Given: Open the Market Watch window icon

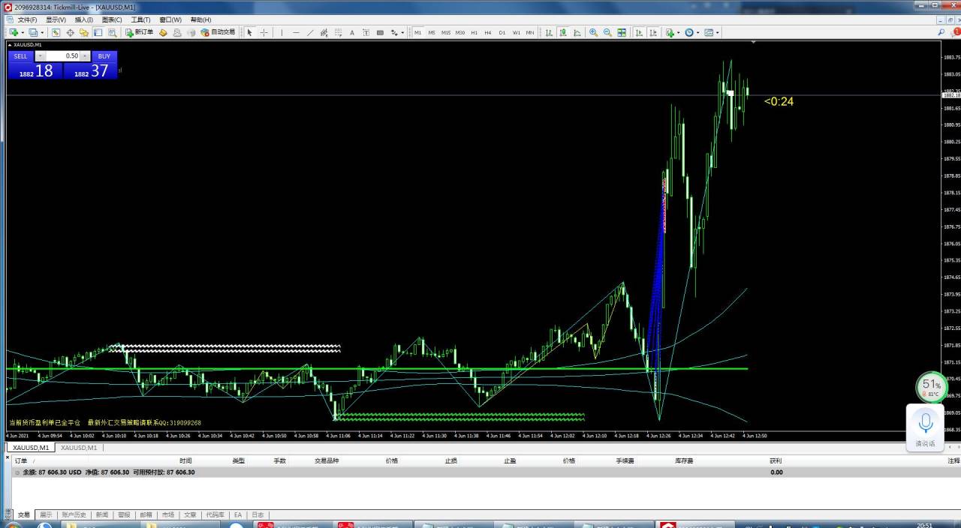Looking at the screenshot, I should [56, 32].
